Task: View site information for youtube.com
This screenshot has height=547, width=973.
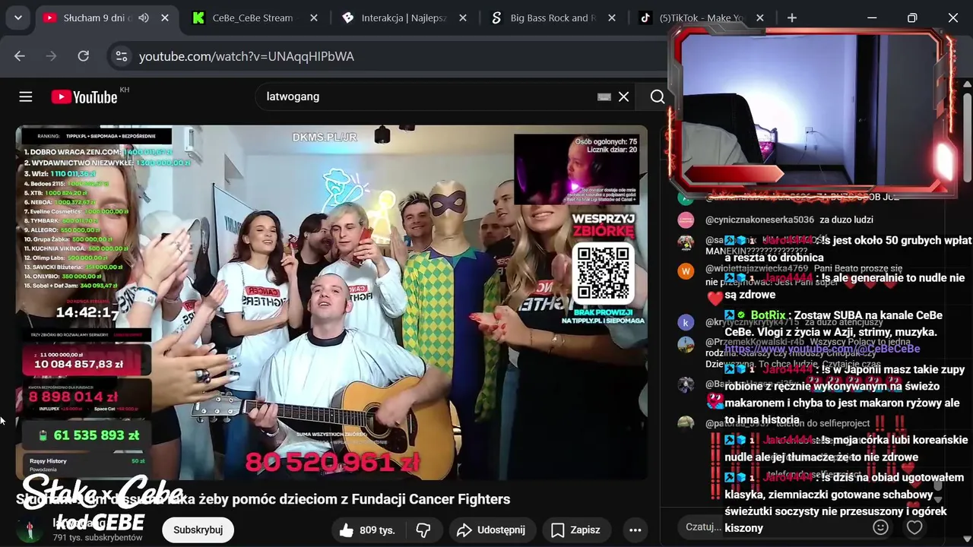Action: pyautogui.click(x=121, y=56)
